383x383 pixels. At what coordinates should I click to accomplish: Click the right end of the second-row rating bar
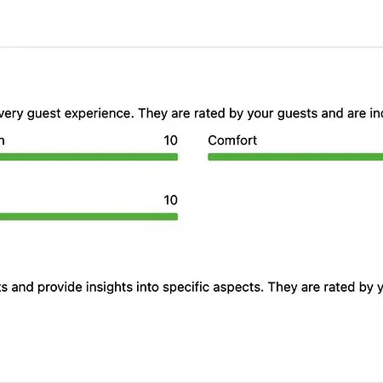[175, 217]
